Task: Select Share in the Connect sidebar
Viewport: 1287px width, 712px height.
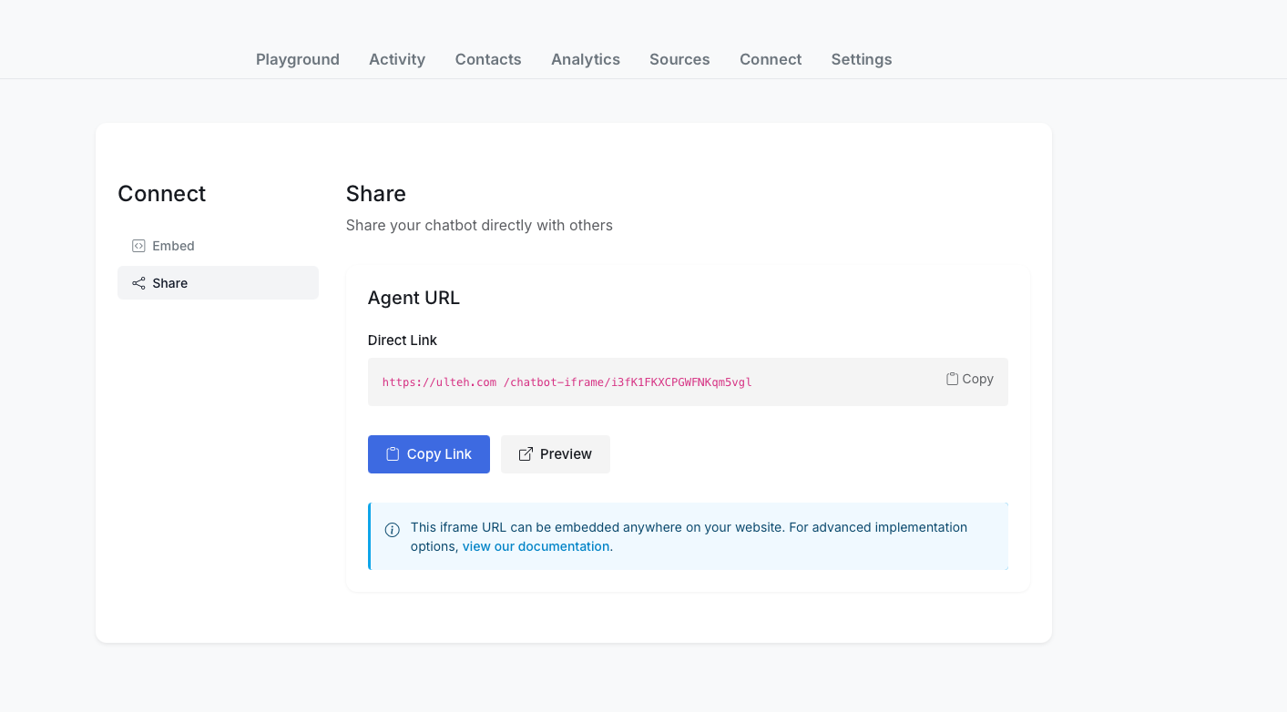Action: 170,283
